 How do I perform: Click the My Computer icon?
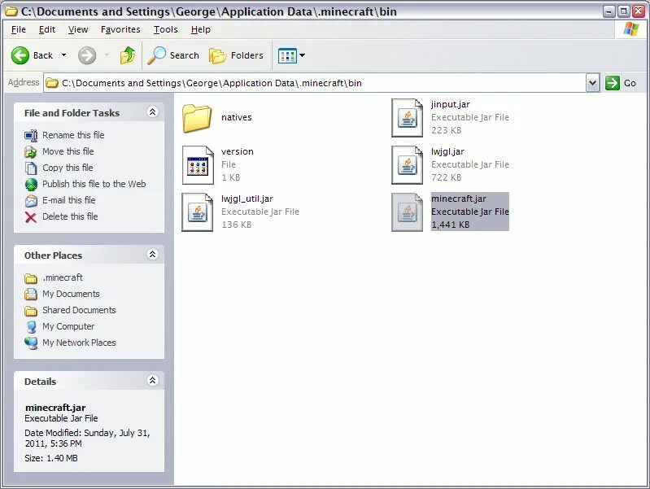(x=31, y=327)
